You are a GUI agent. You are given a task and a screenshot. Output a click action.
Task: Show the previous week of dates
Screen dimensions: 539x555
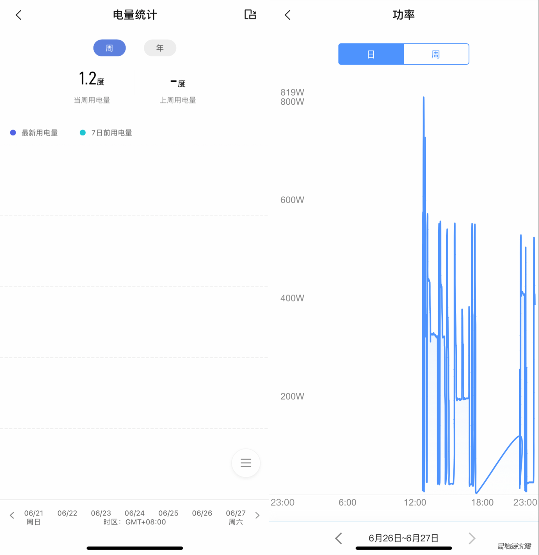12,515
